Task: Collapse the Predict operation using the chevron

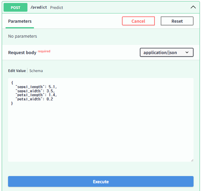Action: click(x=193, y=7)
